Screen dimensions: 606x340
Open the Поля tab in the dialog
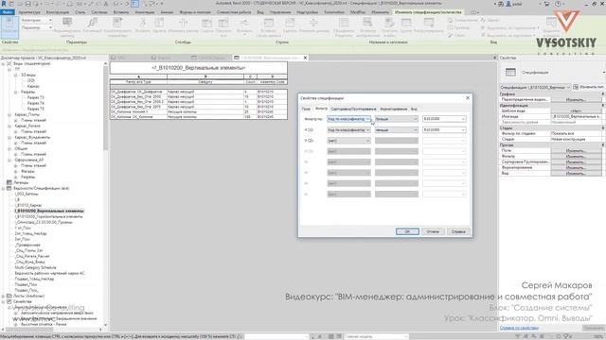pos(306,110)
